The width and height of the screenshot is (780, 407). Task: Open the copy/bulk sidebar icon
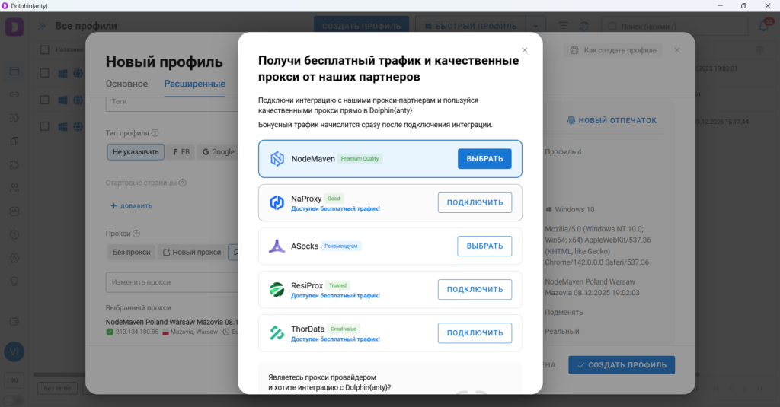(14, 141)
